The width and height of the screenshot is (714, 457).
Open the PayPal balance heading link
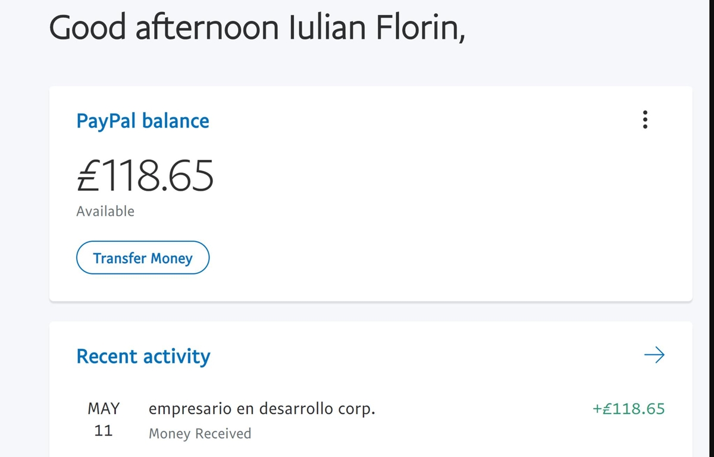[143, 121]
